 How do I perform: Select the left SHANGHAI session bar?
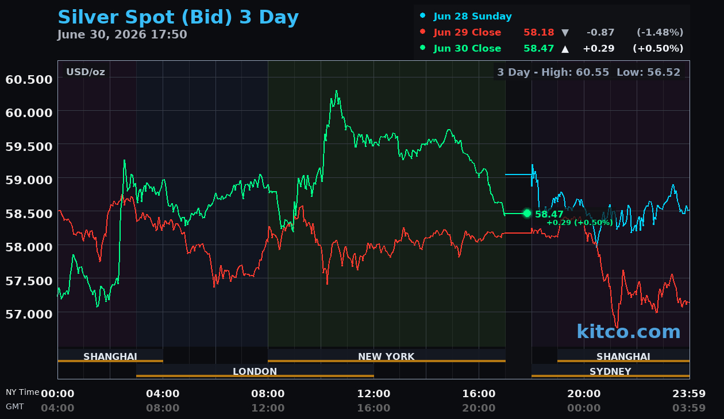(x=110, y=356)
